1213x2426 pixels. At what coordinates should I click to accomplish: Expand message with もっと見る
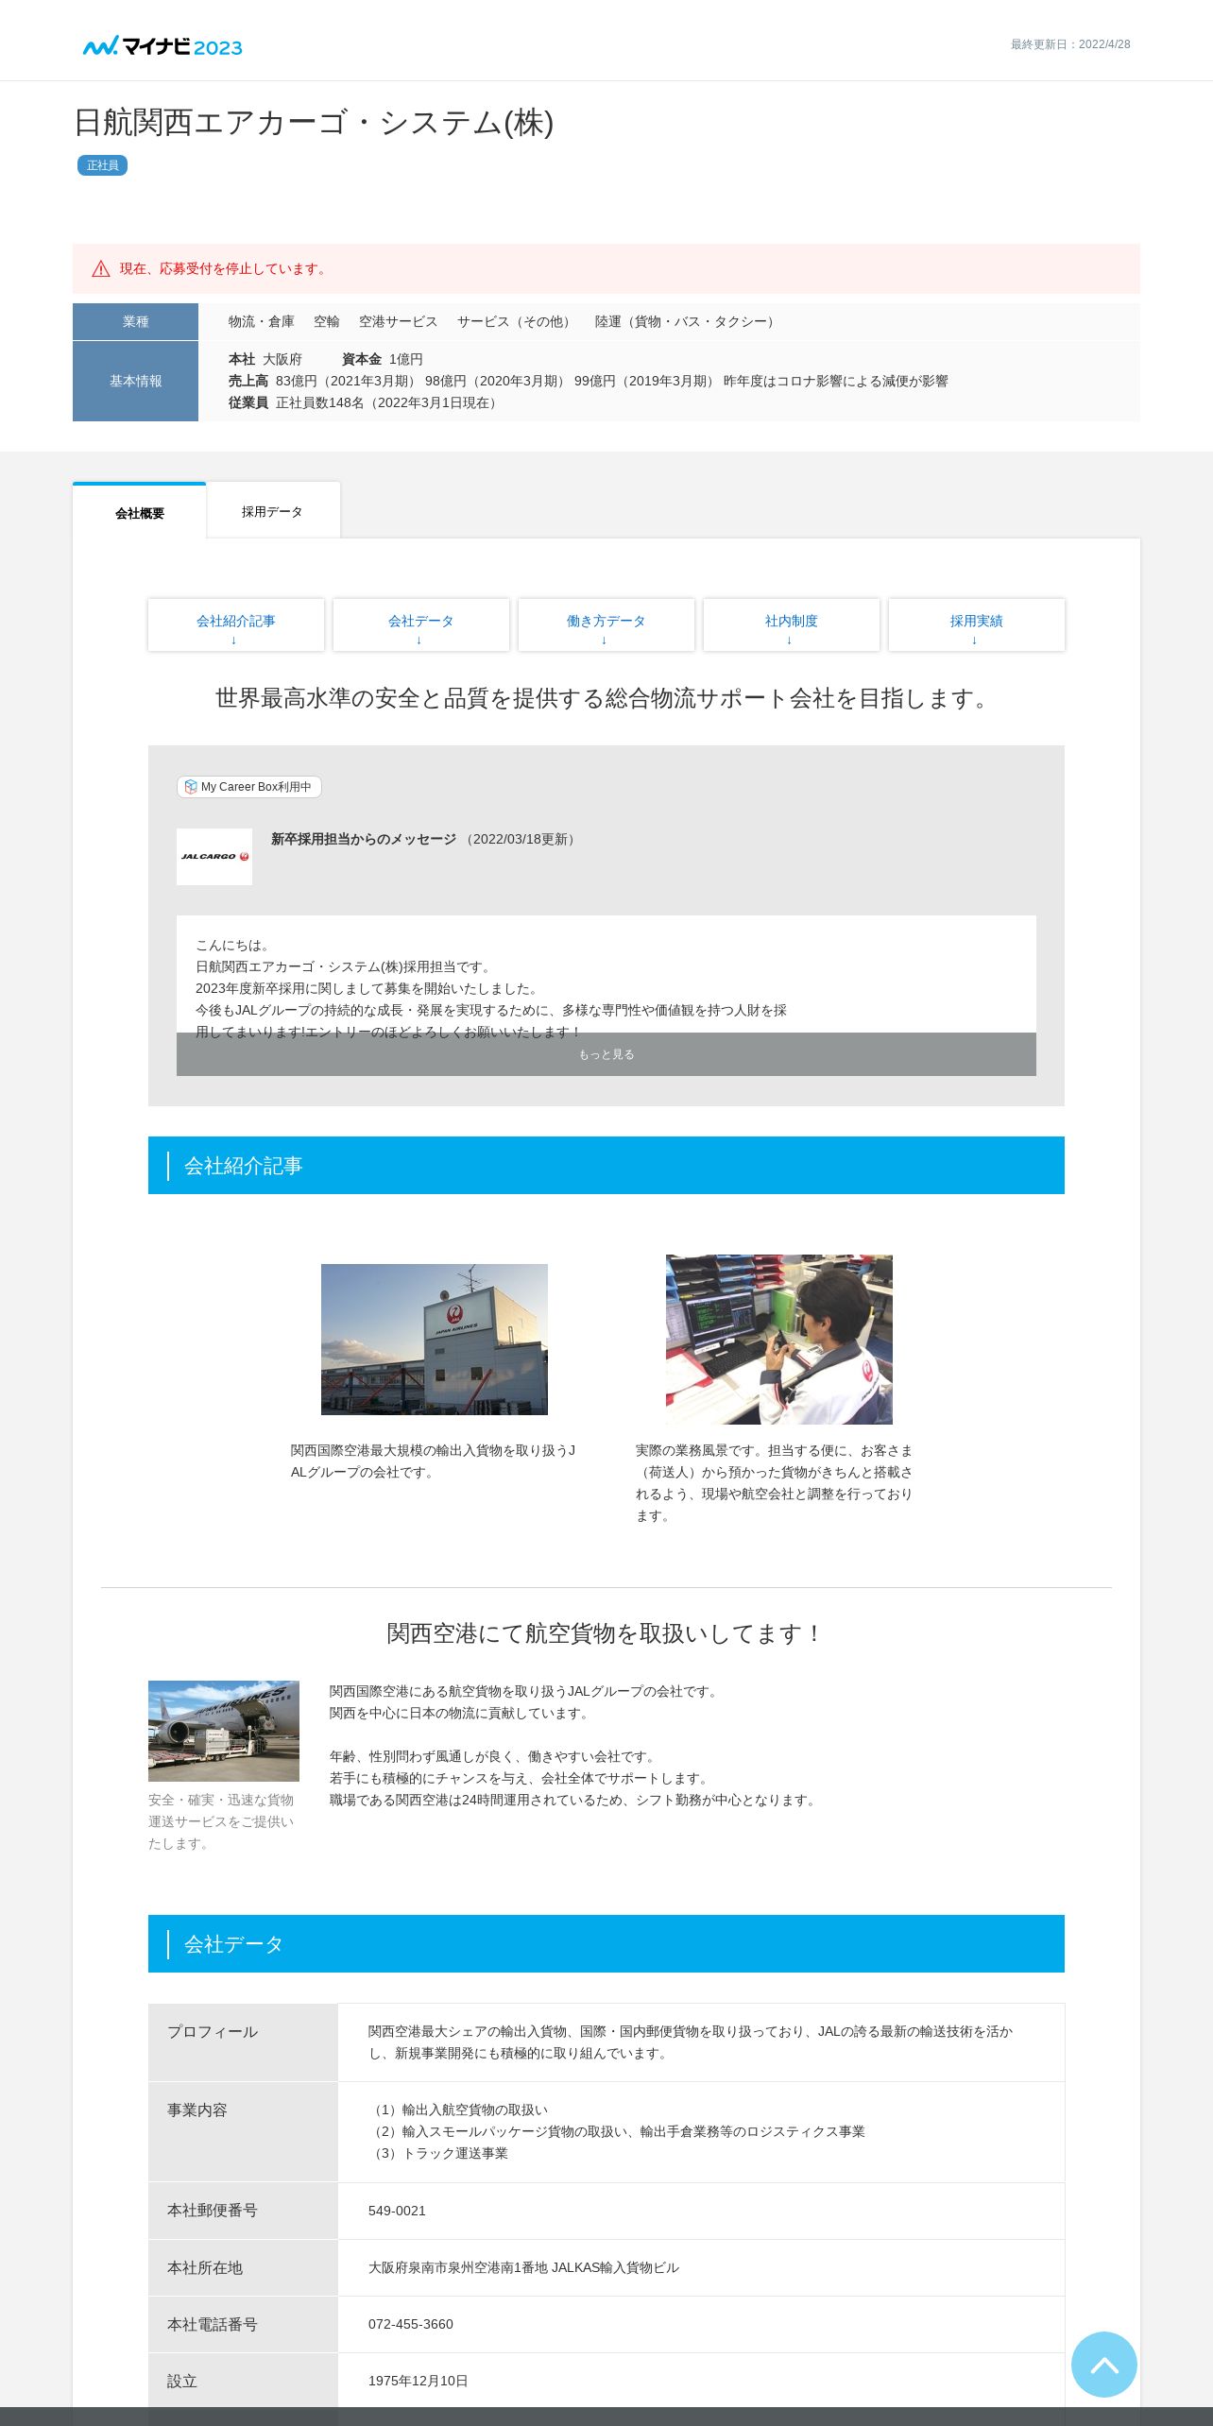click(x=606, y=1054)
